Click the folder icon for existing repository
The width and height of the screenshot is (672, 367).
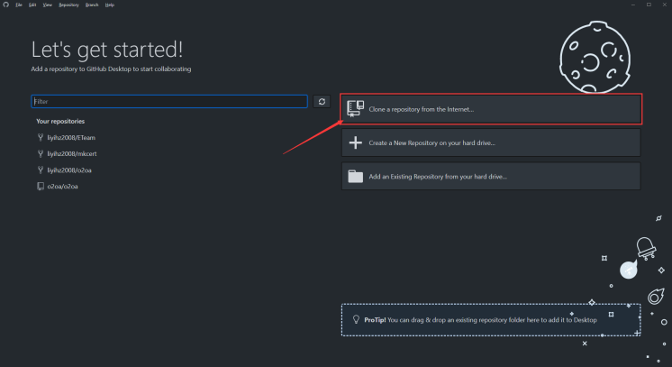355,177
